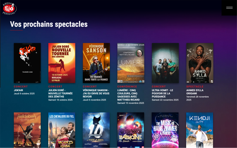Click Ultra Vomit Le Pouvoir title link
This screenshot has width=237, height=148.
click(x=162, y=93)
